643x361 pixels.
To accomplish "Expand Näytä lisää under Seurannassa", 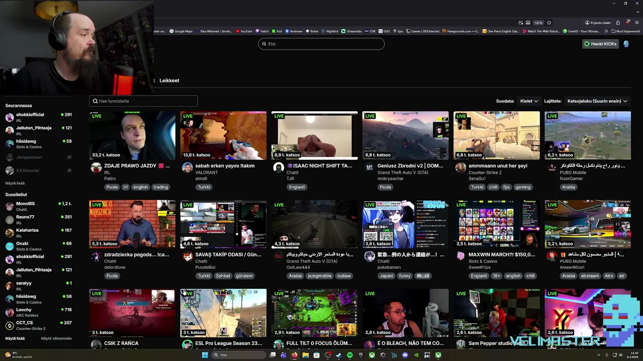I will [15, 183].
